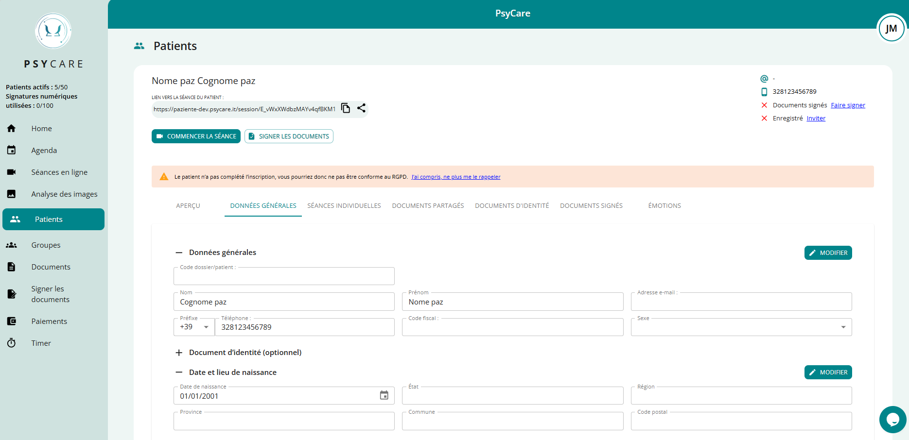Click the Paiements wallet icon
The width and height of the screenshot is (909, 440).
click(x=11, y=321)
